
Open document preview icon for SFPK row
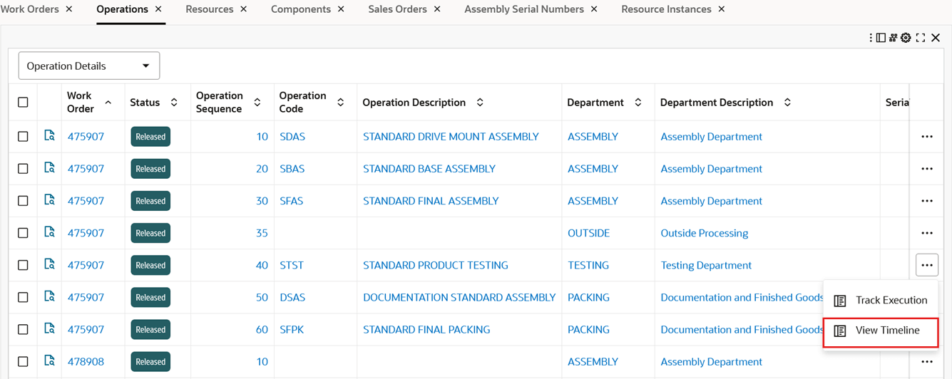point(49,328)
